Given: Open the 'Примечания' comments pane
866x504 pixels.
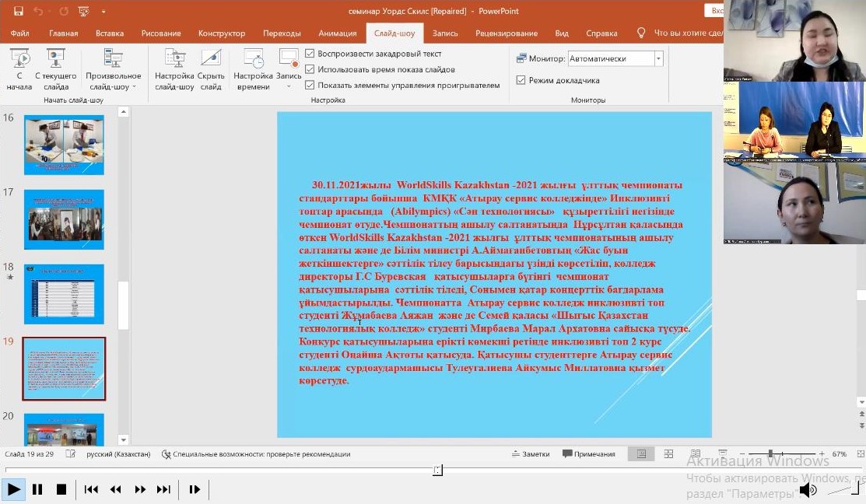Looking at the screenshot, I should pos(589,453).
